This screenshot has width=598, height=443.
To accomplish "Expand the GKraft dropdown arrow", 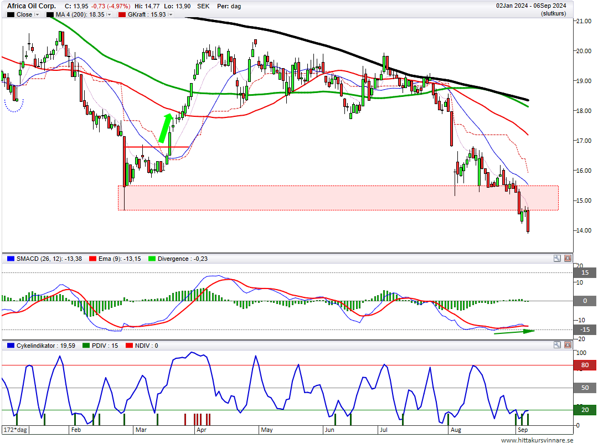I will pos(171,14).
